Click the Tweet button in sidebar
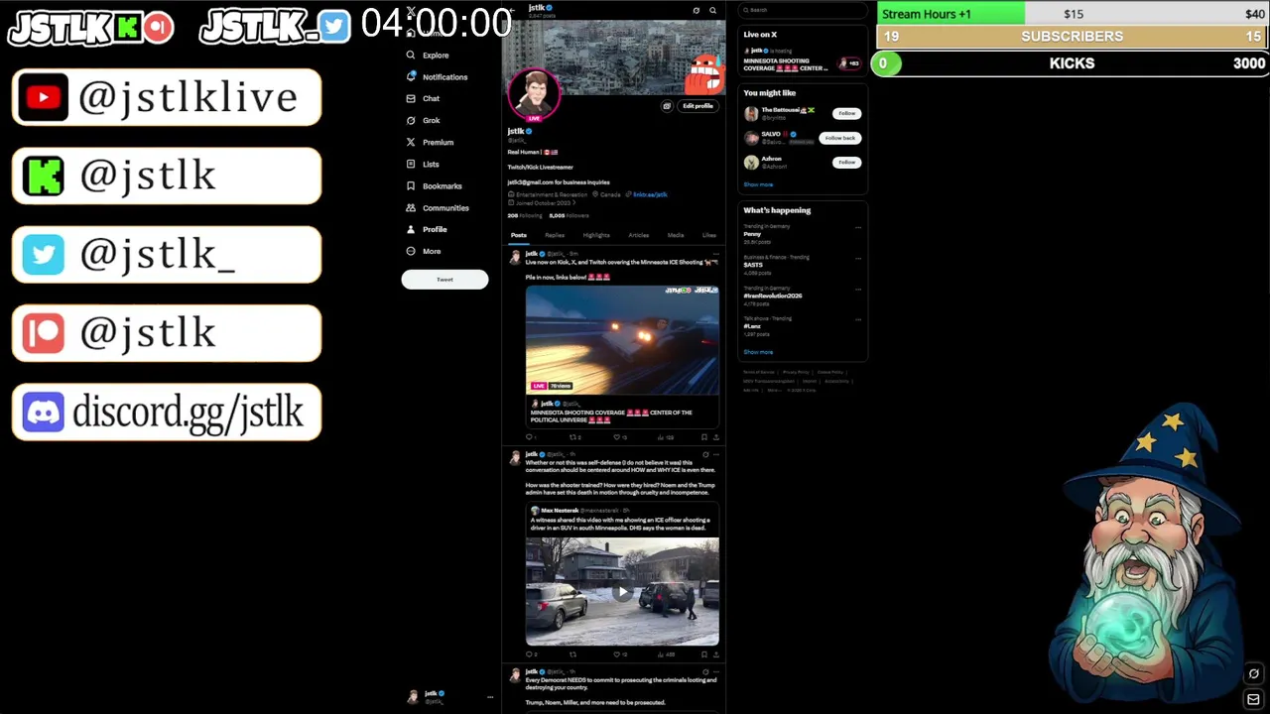1270x714 pixels. [x=444, y=280]
